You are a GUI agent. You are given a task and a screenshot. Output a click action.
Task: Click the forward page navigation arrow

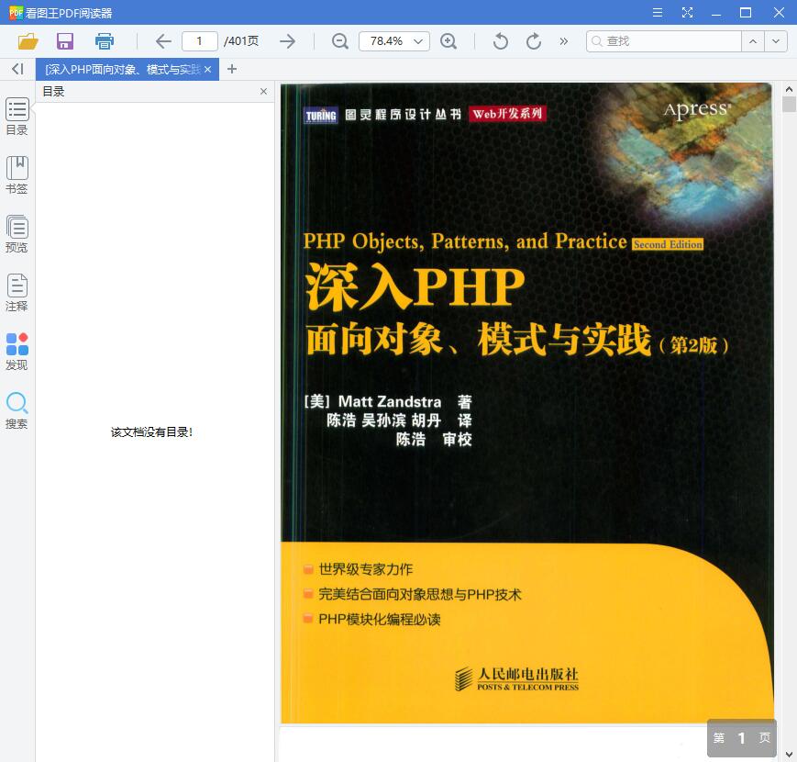tap(287, 40)
